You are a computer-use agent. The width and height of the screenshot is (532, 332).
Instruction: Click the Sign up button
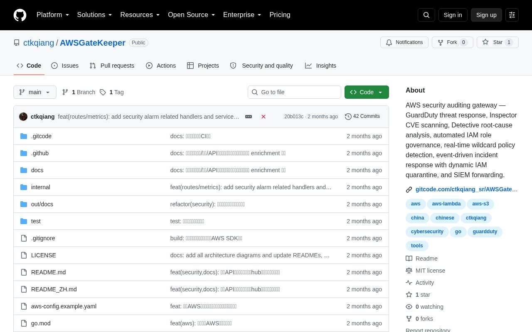pos(486,15)
